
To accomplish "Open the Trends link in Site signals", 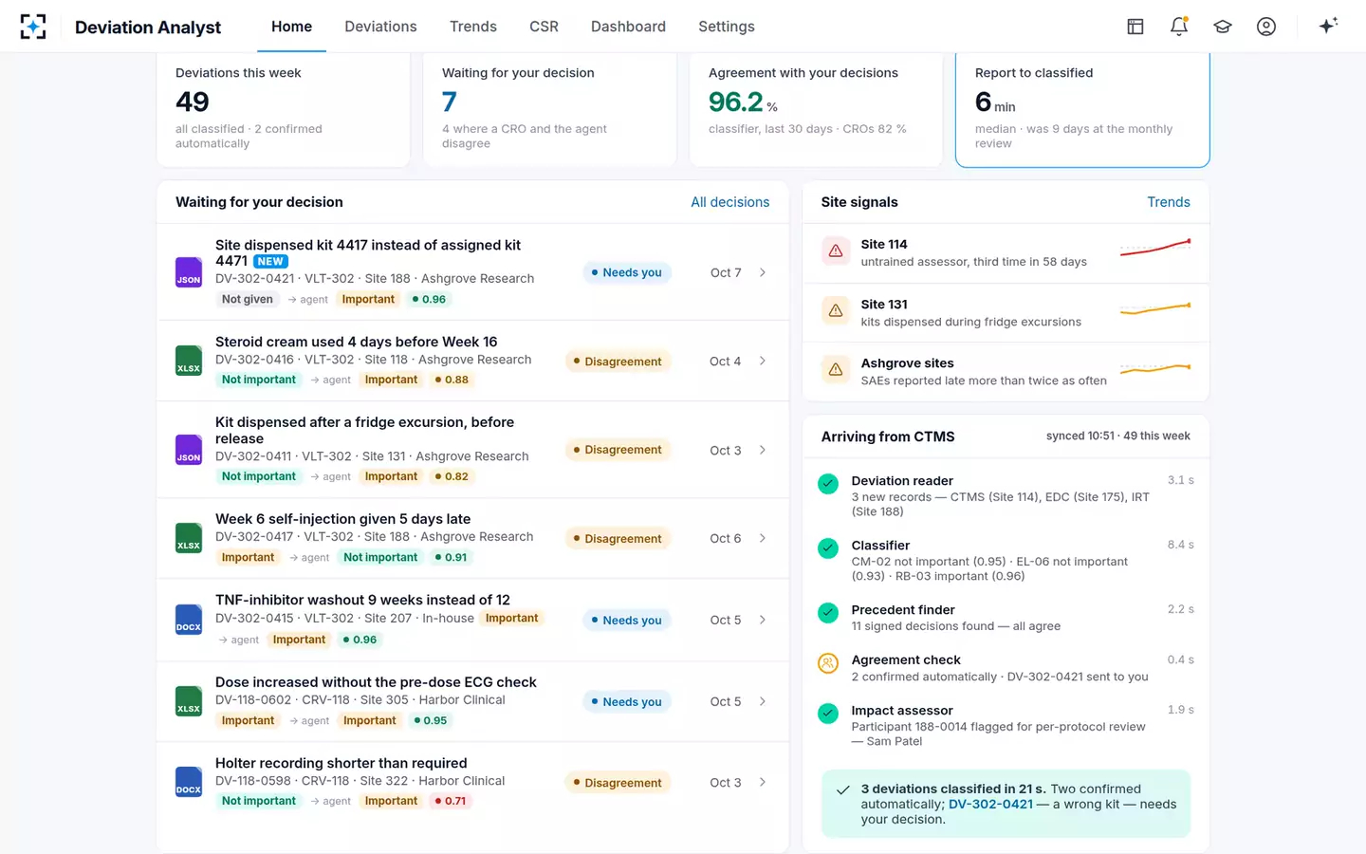I will point(1169,202).
